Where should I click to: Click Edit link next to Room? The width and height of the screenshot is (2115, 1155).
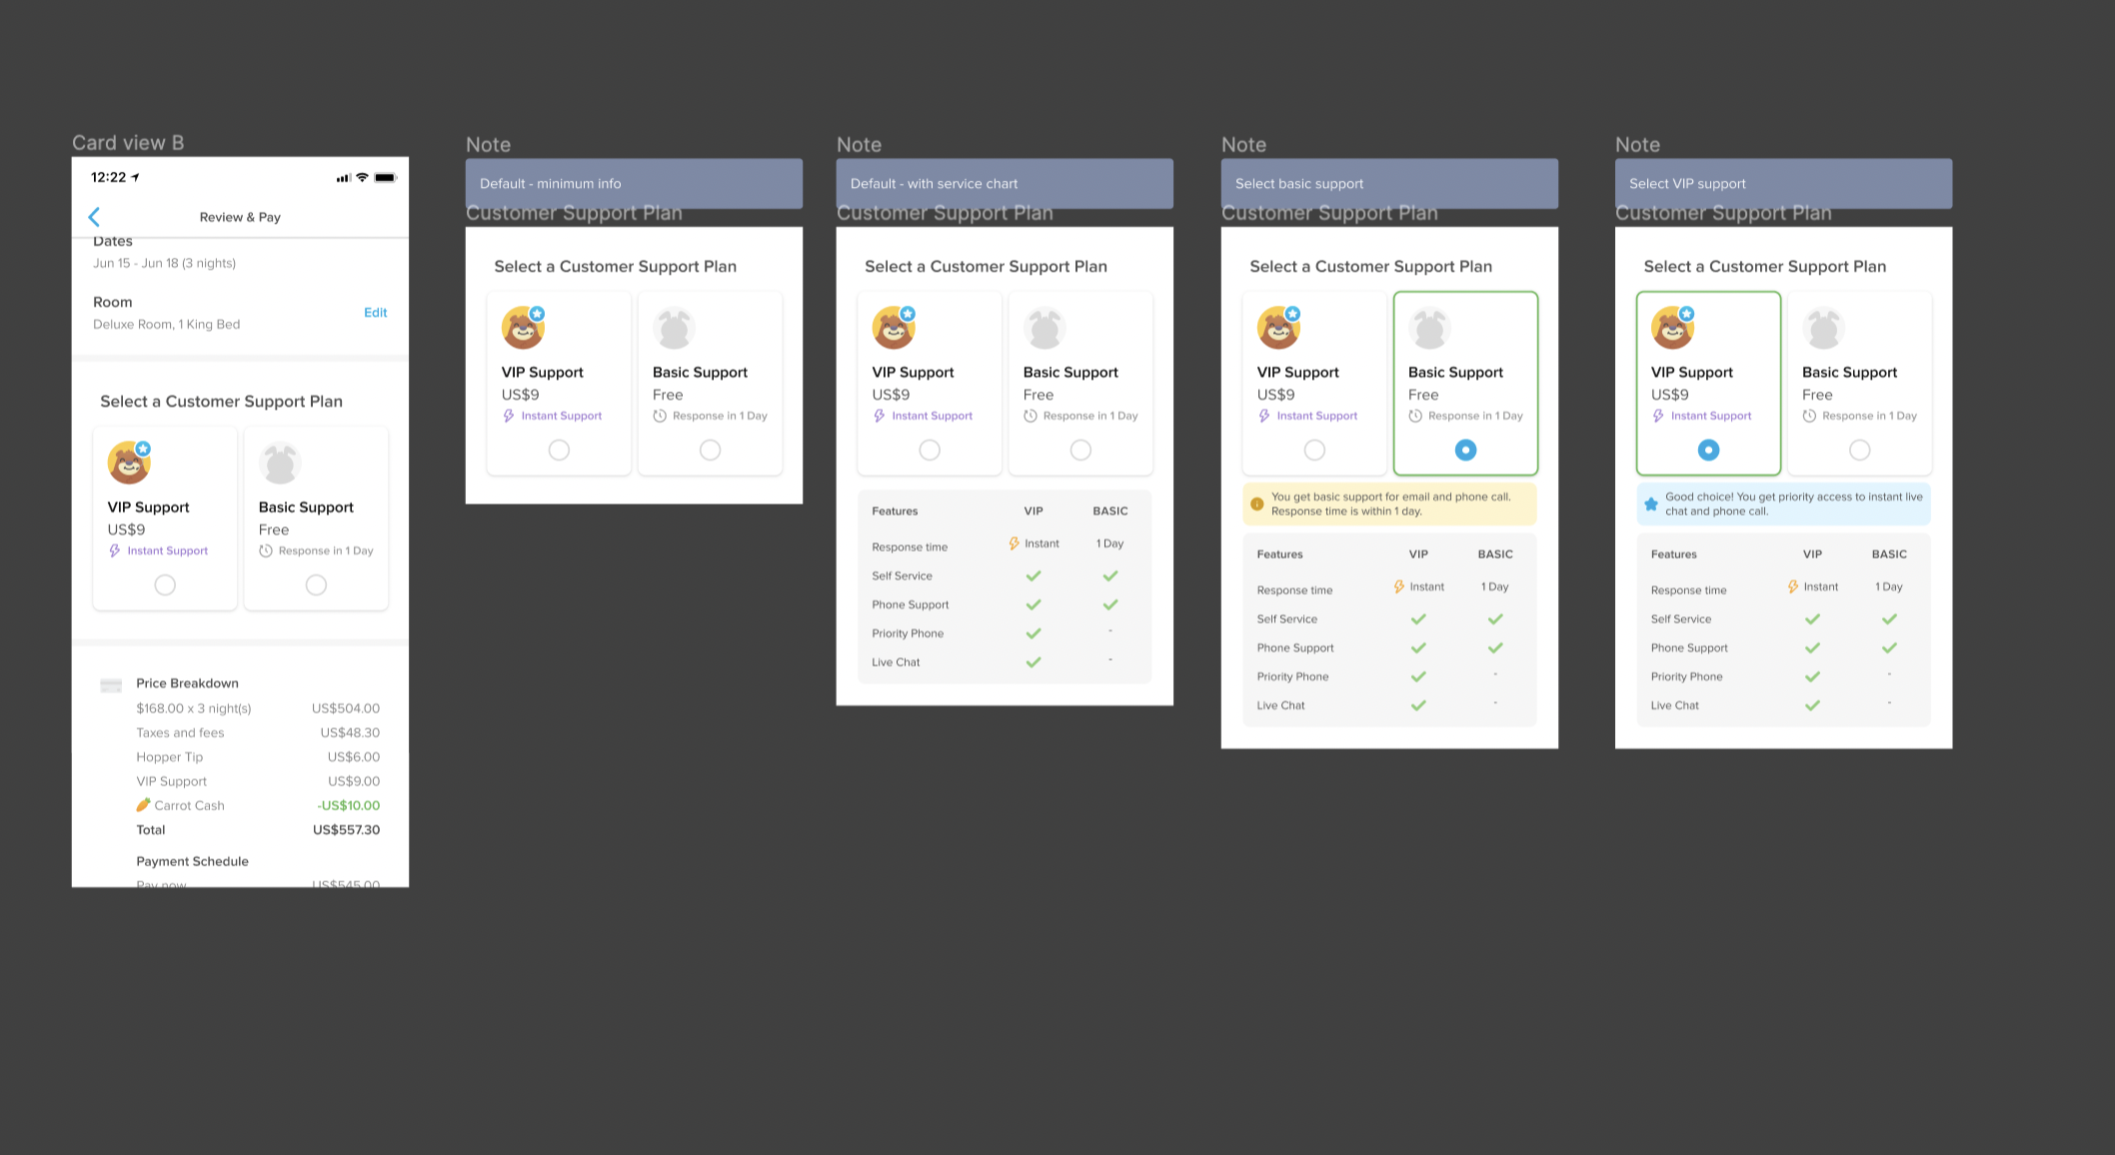[x=375, y=313]
